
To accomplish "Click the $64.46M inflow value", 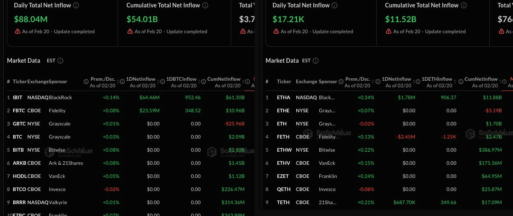I will click(149, 98).
